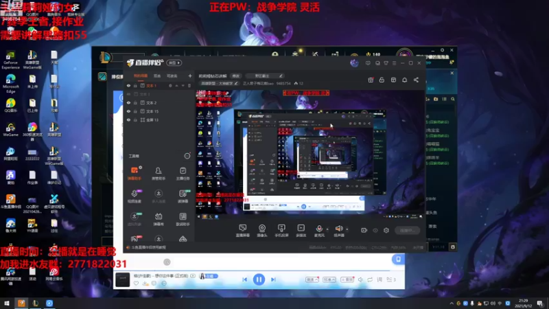
Task: Pause the music playback
Action: coord(259,279)
